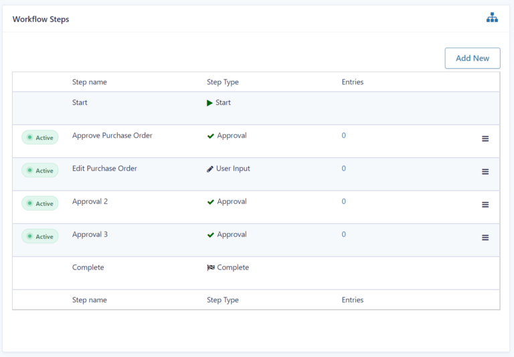Image resolution: width=514 pixels, height=357 pixels.
Task: Click the pencil icon beside User Input
Action: pos(210,169)
